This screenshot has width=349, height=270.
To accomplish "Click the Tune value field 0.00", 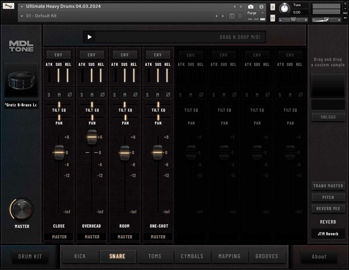I will point(300,12).
